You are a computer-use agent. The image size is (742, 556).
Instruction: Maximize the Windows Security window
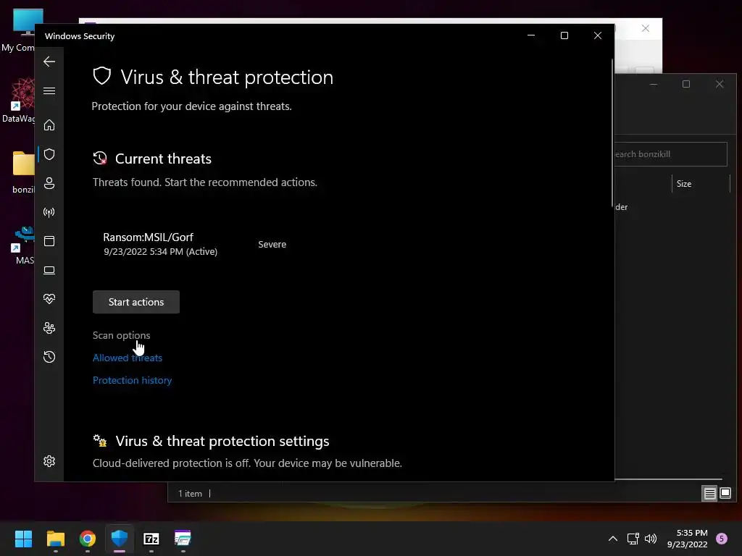coord(564,35)
